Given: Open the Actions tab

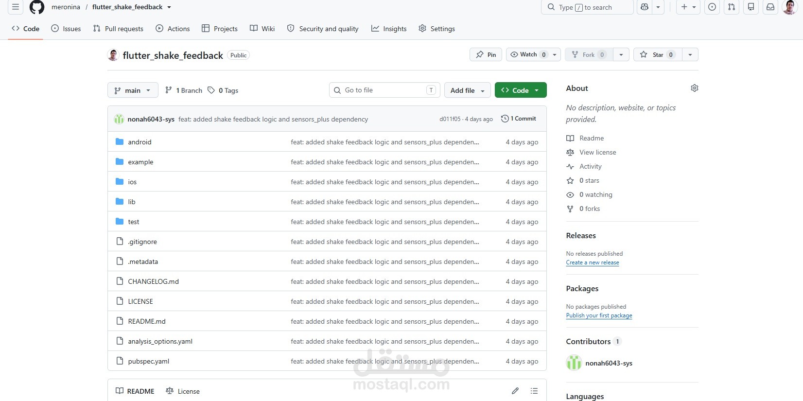Looking at the screenshot, I should [x=173, y=29].
